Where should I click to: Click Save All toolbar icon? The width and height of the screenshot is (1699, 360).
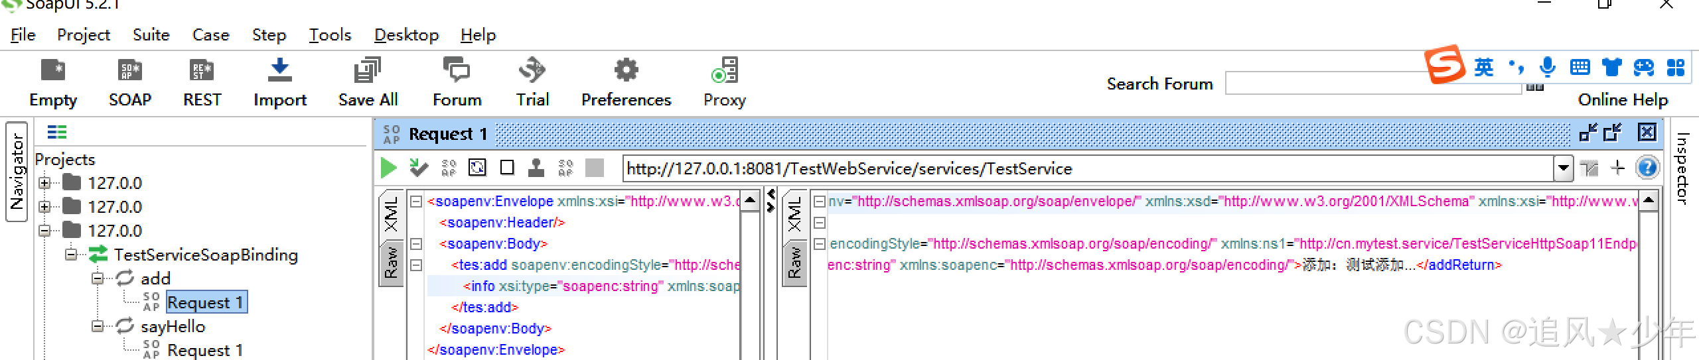click(368, 70)
